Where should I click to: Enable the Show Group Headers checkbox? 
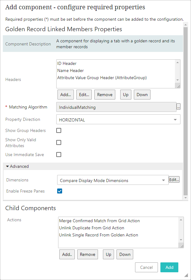(59, 130)
